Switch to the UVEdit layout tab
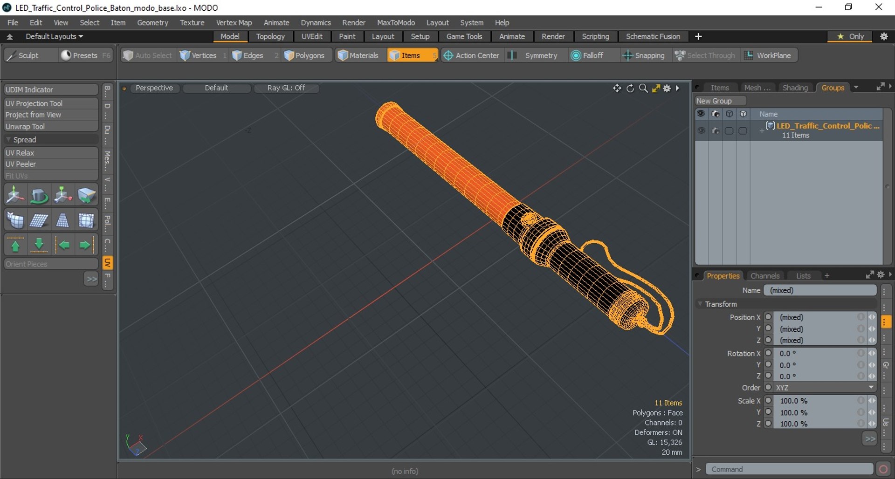 pyautogui.click(x=312, y=36)
